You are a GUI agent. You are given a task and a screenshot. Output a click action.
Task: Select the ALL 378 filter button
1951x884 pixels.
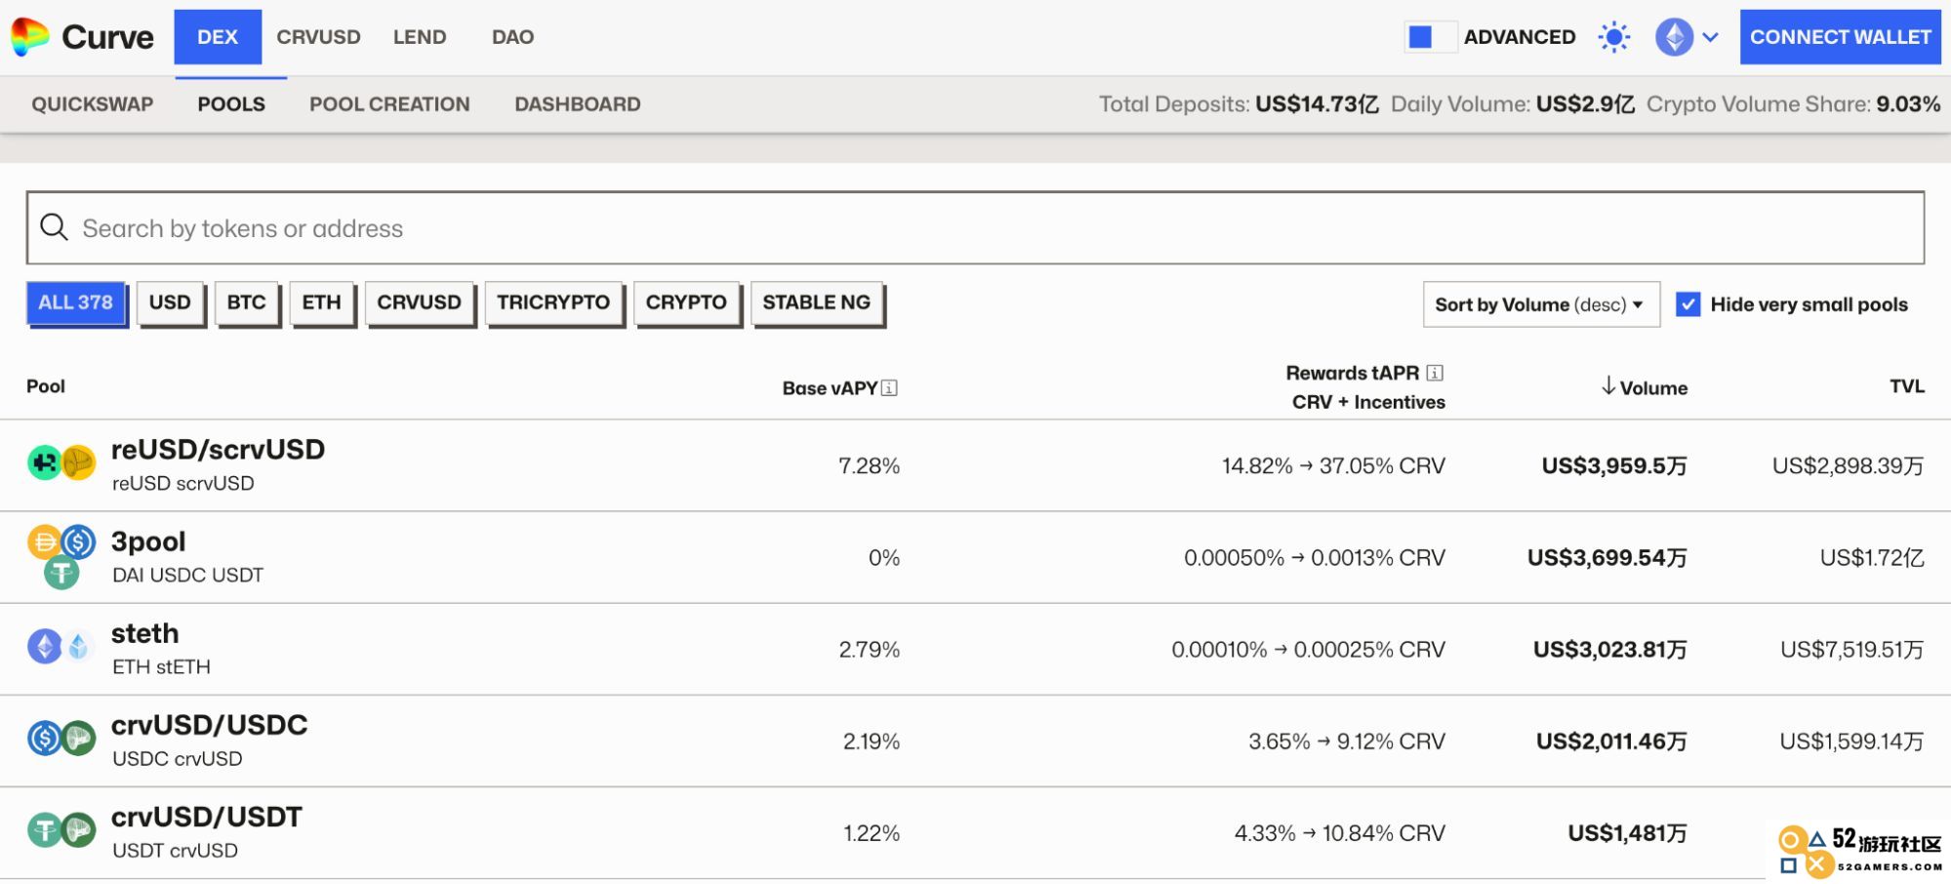tap(76, 302)
